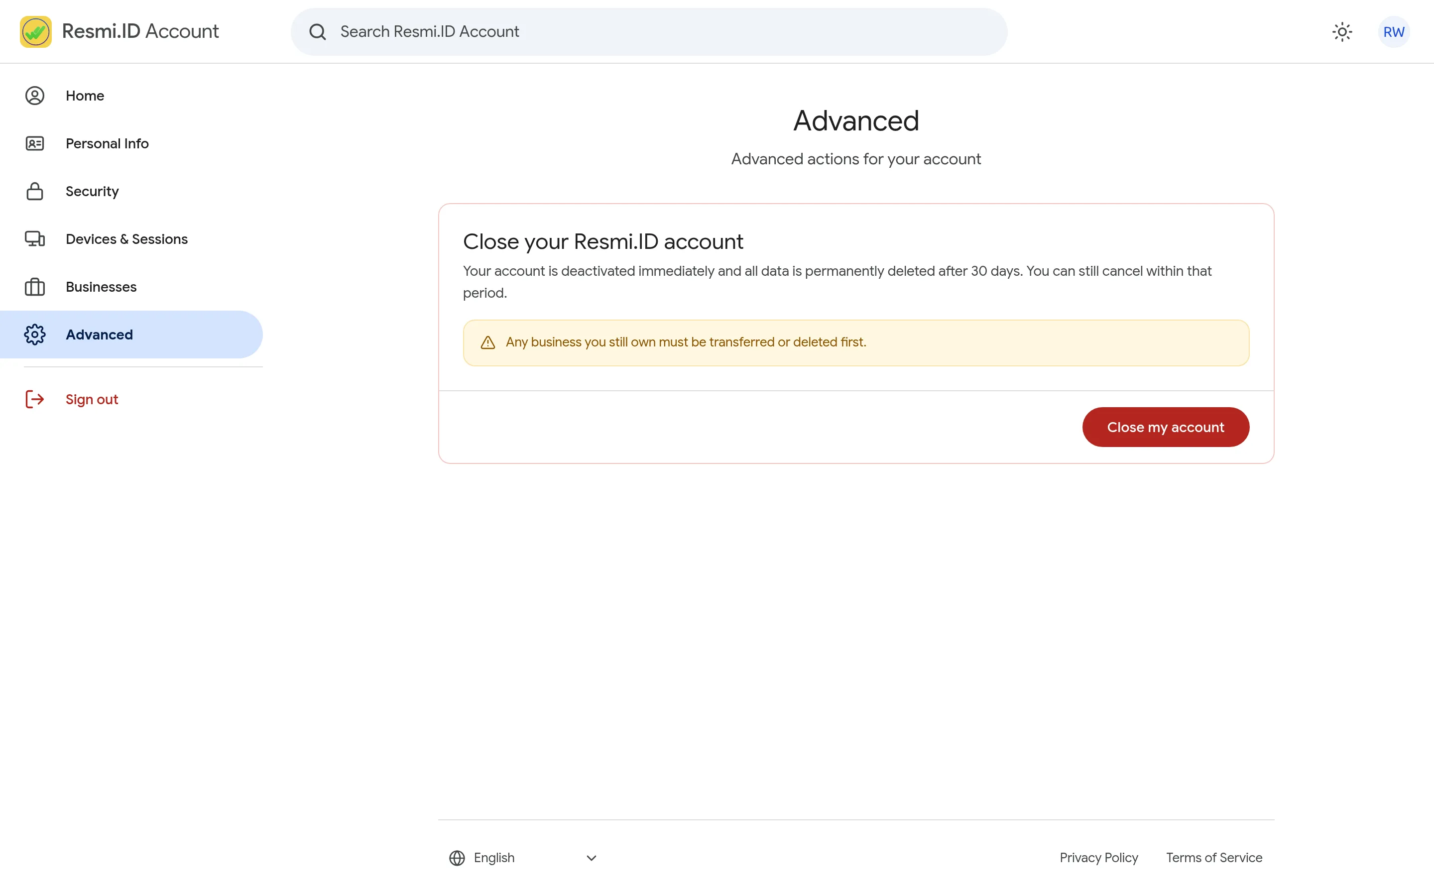The height and width of the screenshot is (896, 1434).
Task: Open the RW profile avatar
Action: (x=1394, y=32)
